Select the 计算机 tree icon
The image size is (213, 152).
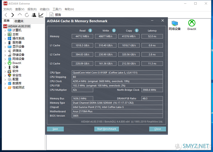[x=9, y=30]
